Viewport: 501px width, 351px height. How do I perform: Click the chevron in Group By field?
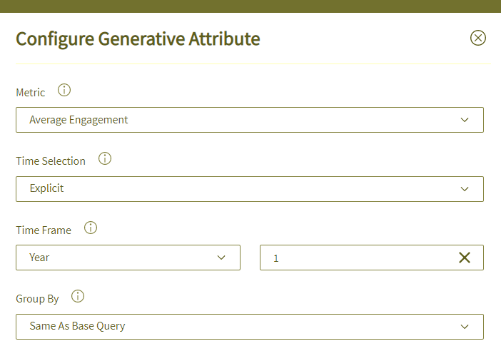click(x=465, y=327)
